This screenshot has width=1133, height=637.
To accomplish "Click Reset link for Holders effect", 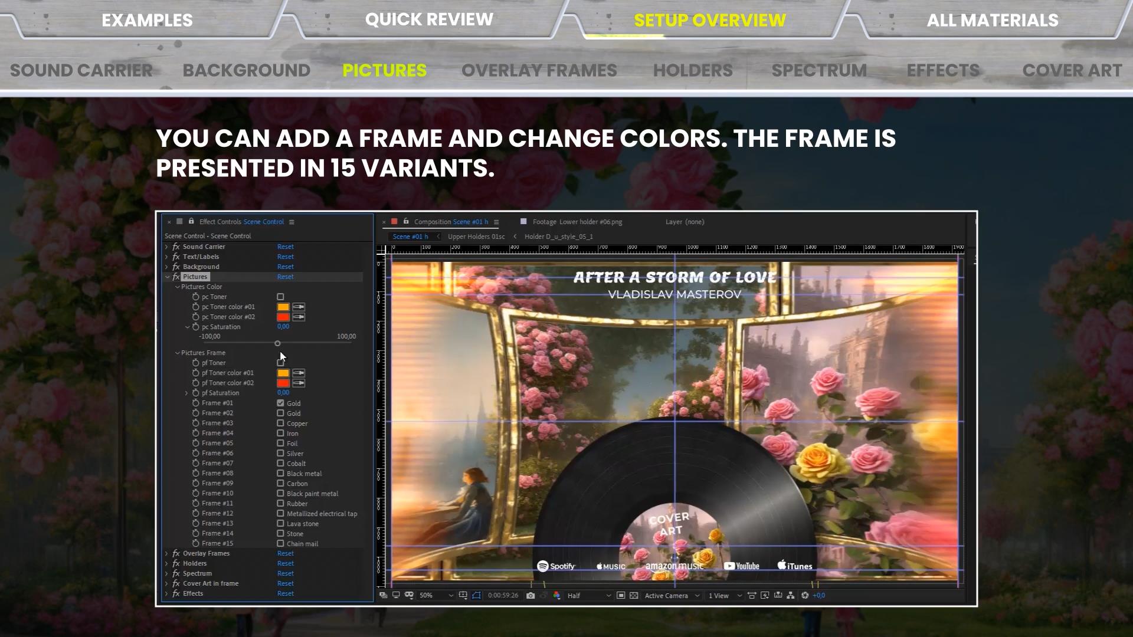I will 286,563.
